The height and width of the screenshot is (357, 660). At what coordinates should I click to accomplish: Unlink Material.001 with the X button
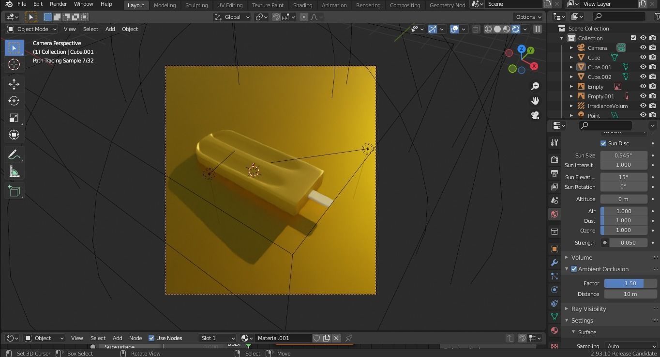(x=336, y=338)
